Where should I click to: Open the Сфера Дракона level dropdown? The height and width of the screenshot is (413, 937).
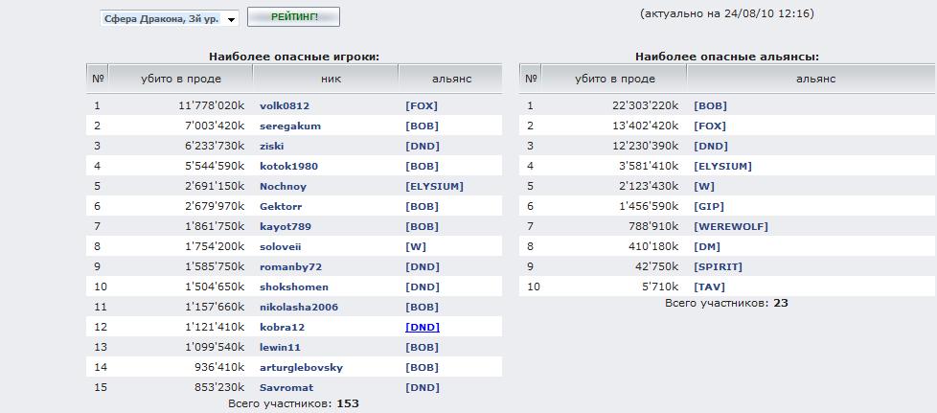[170, 18]
